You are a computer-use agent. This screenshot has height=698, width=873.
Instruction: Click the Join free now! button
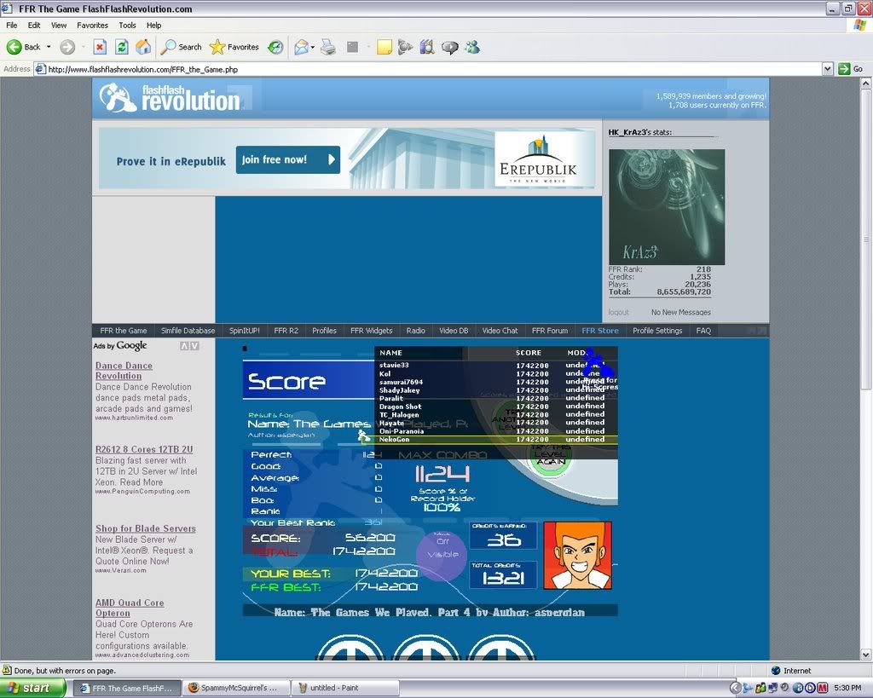click(287, 159)
